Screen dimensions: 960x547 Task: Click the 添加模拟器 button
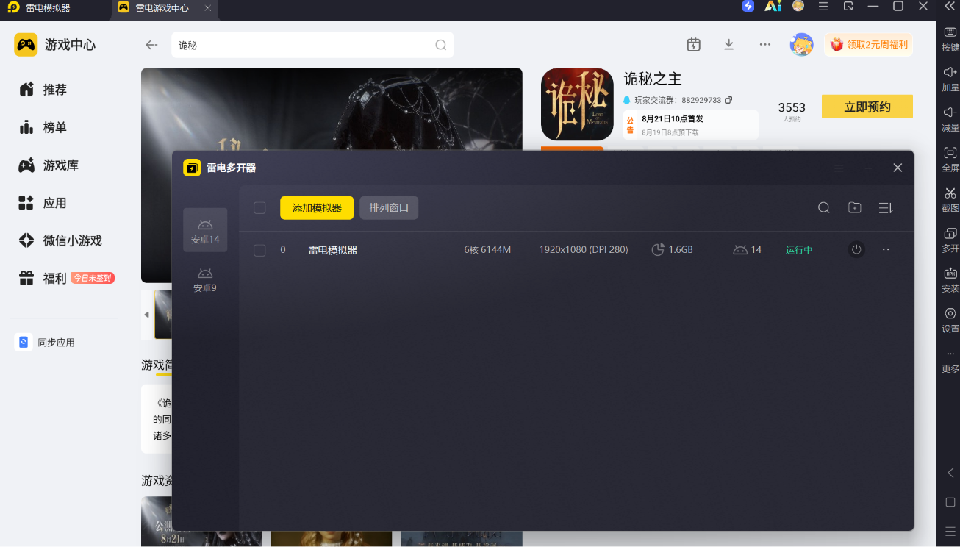317,208
